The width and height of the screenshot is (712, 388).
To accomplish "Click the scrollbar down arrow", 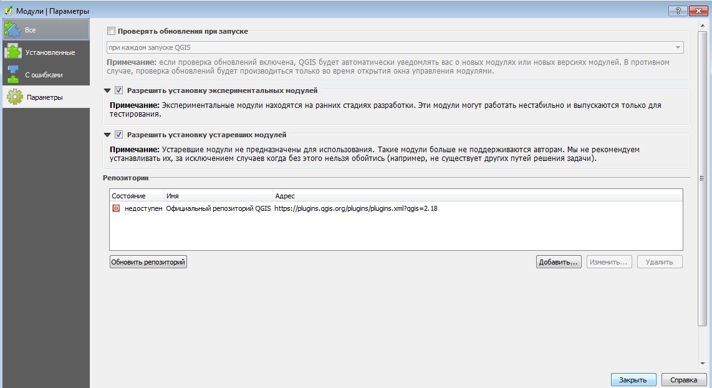I will (702, 364).
